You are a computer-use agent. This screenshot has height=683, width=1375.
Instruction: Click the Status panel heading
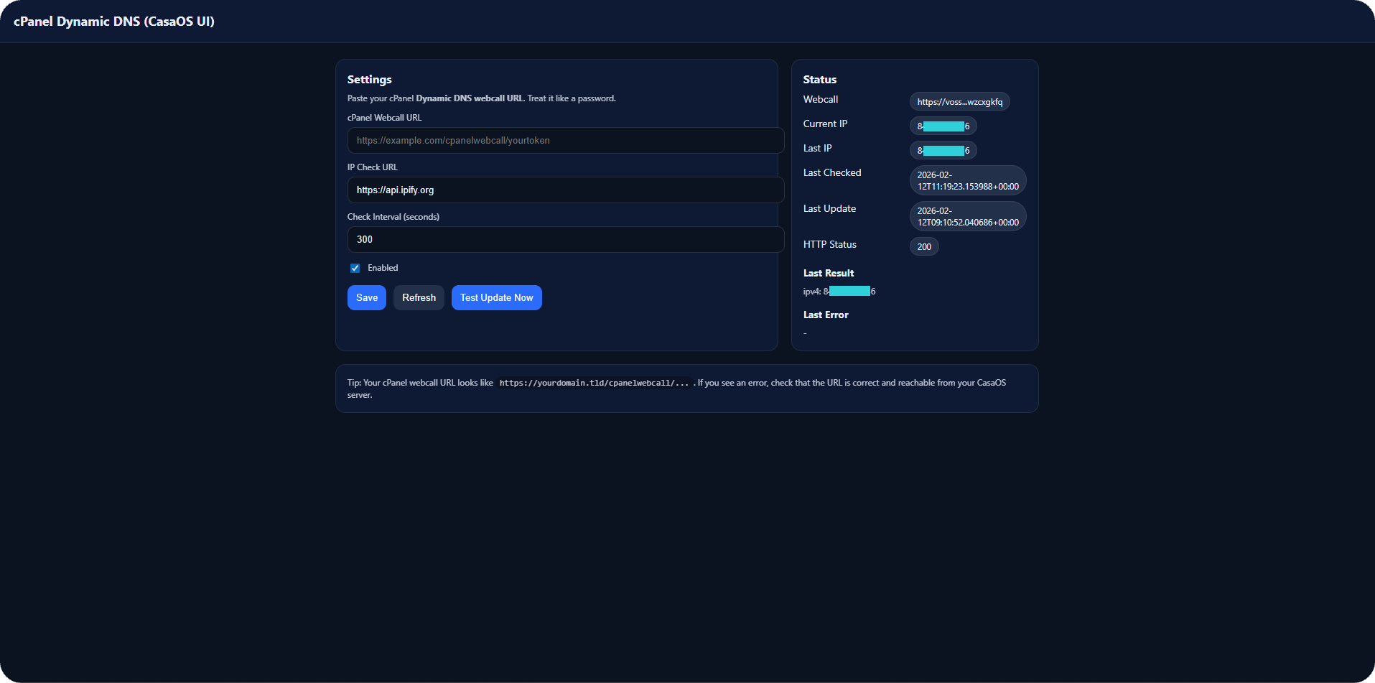[x=819, y=80]
